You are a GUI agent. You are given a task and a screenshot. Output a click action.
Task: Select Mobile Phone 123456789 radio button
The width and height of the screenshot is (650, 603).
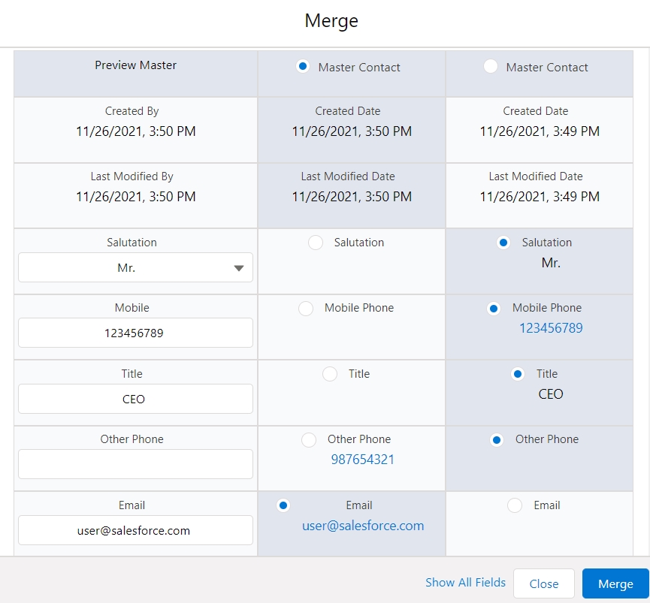pyautogui.click(x=494, y=309)
